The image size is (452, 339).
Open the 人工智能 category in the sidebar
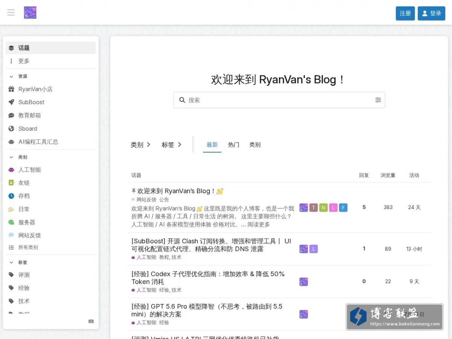50,169
